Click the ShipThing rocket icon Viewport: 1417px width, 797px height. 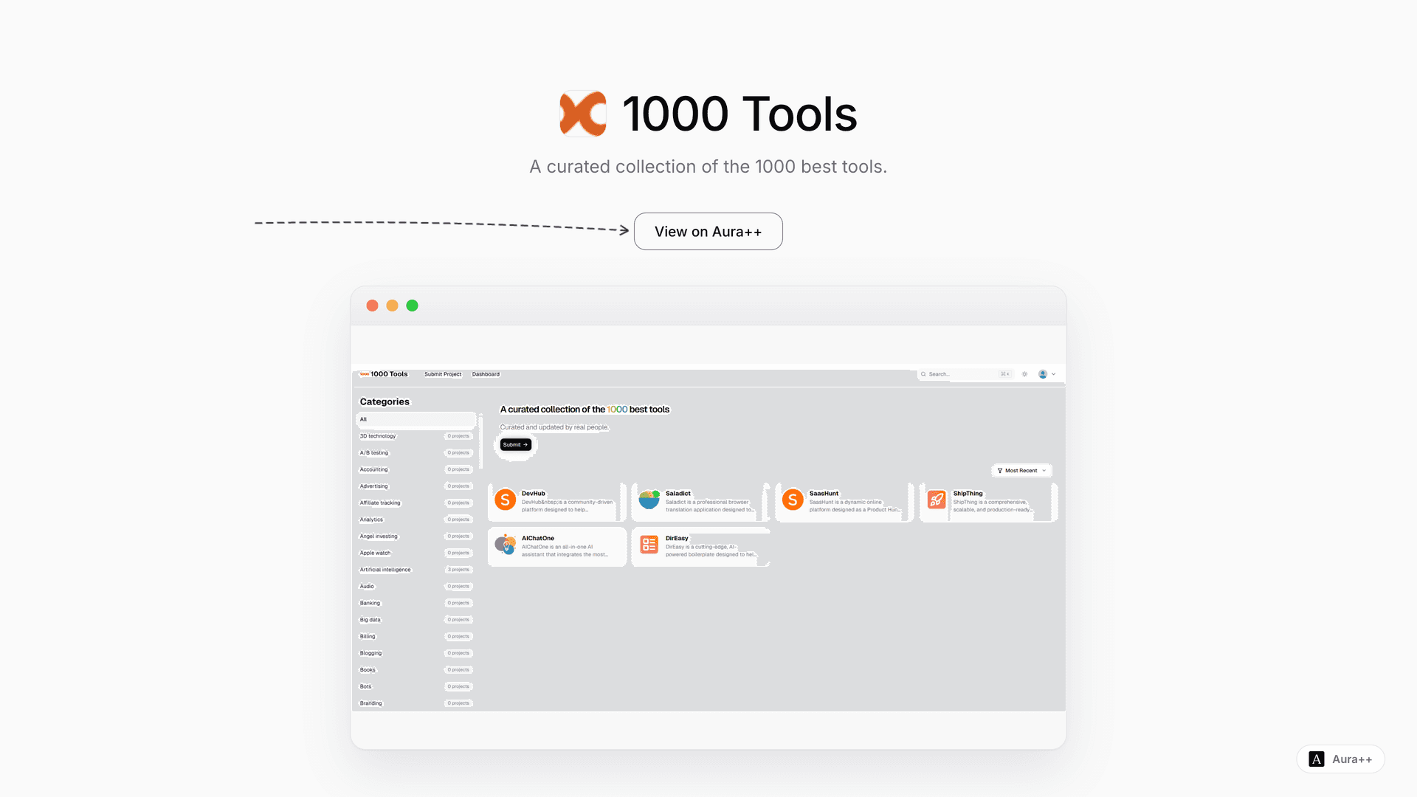[937, 500]
